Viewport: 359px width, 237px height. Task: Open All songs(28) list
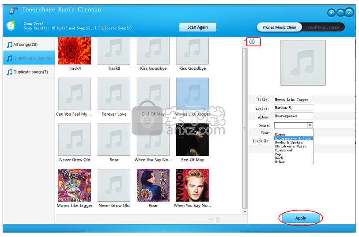point(29,45)
